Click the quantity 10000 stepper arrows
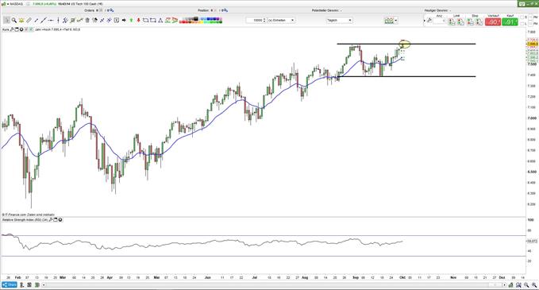The width and height of the screenshot is (539, 290). click(x=264, y=21)
